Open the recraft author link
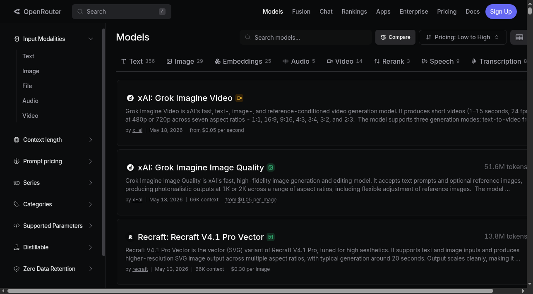The width and height of the screenshot is (533, 294). tap(140, 269)
